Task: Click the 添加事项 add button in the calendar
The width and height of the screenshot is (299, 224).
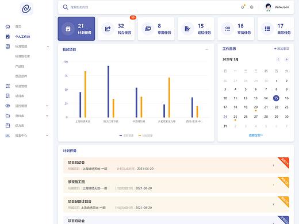Action: pos(281,49)
